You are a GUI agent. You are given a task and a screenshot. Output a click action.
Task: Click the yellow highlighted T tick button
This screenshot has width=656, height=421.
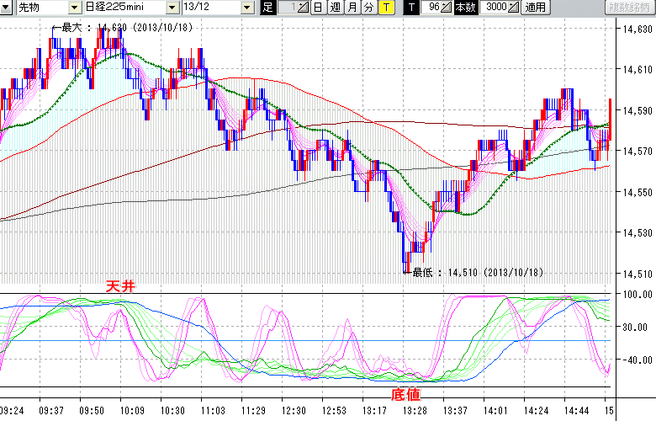(385, 8)
